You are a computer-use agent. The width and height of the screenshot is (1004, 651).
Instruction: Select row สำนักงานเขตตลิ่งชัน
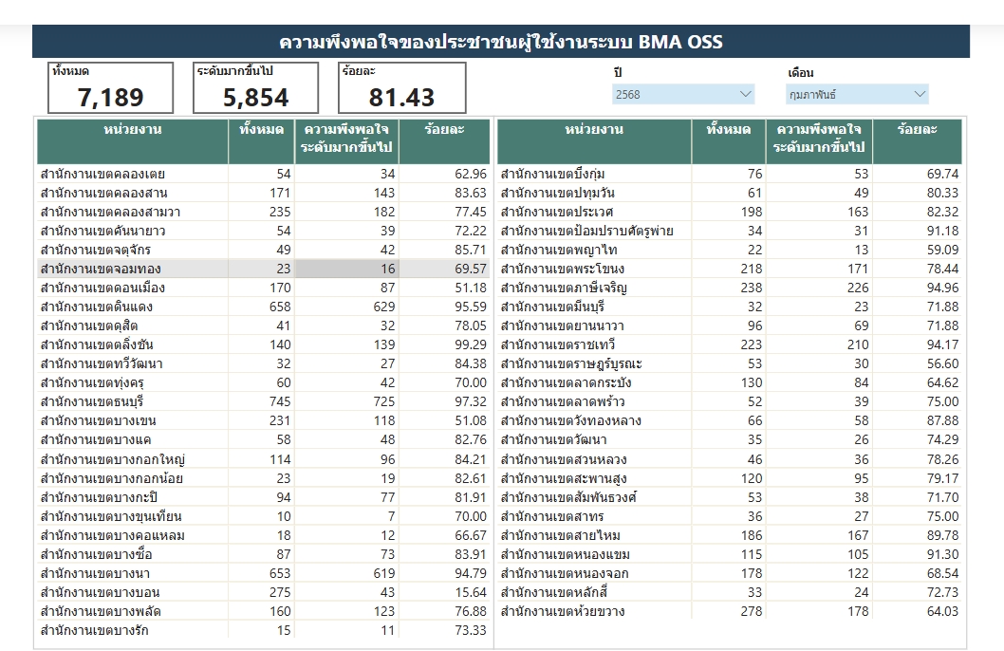263,345
